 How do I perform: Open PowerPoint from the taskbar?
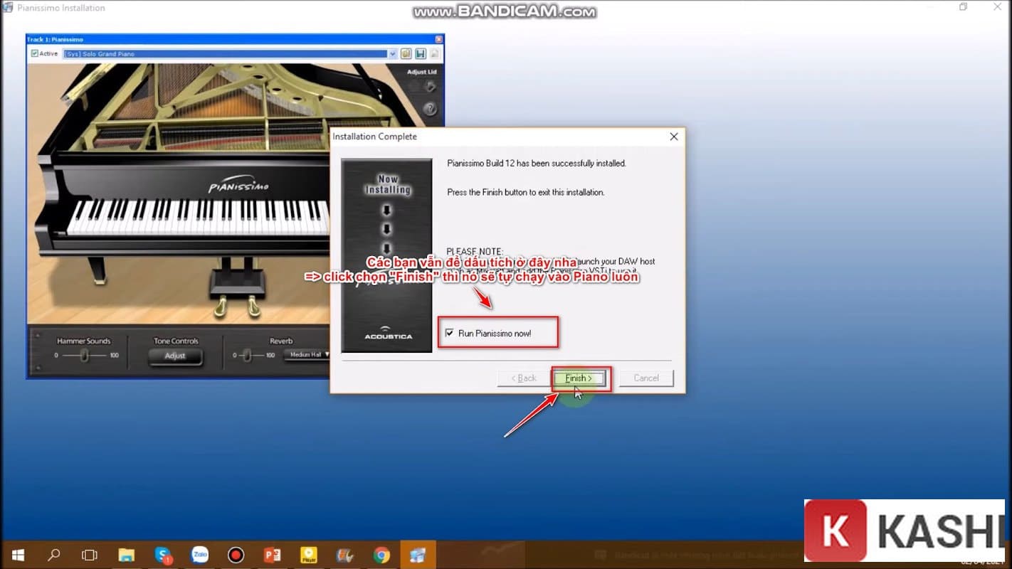point(272,555)
